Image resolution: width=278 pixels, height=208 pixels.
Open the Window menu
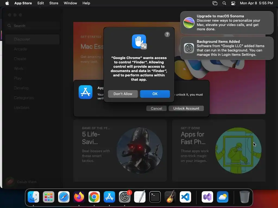[x=70, y=3]
